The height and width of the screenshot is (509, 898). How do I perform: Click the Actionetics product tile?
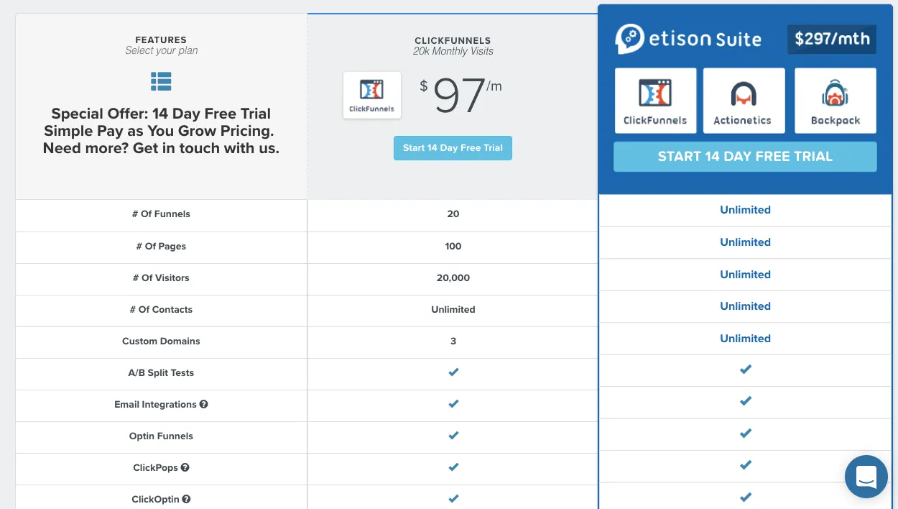point(742,101)
